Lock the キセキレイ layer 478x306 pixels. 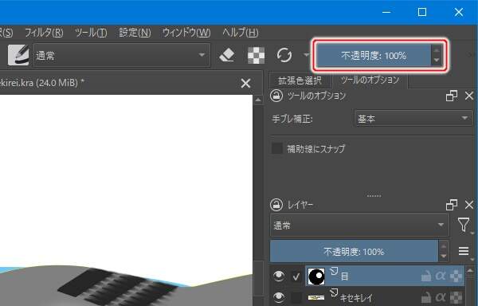tap(426, 297)
